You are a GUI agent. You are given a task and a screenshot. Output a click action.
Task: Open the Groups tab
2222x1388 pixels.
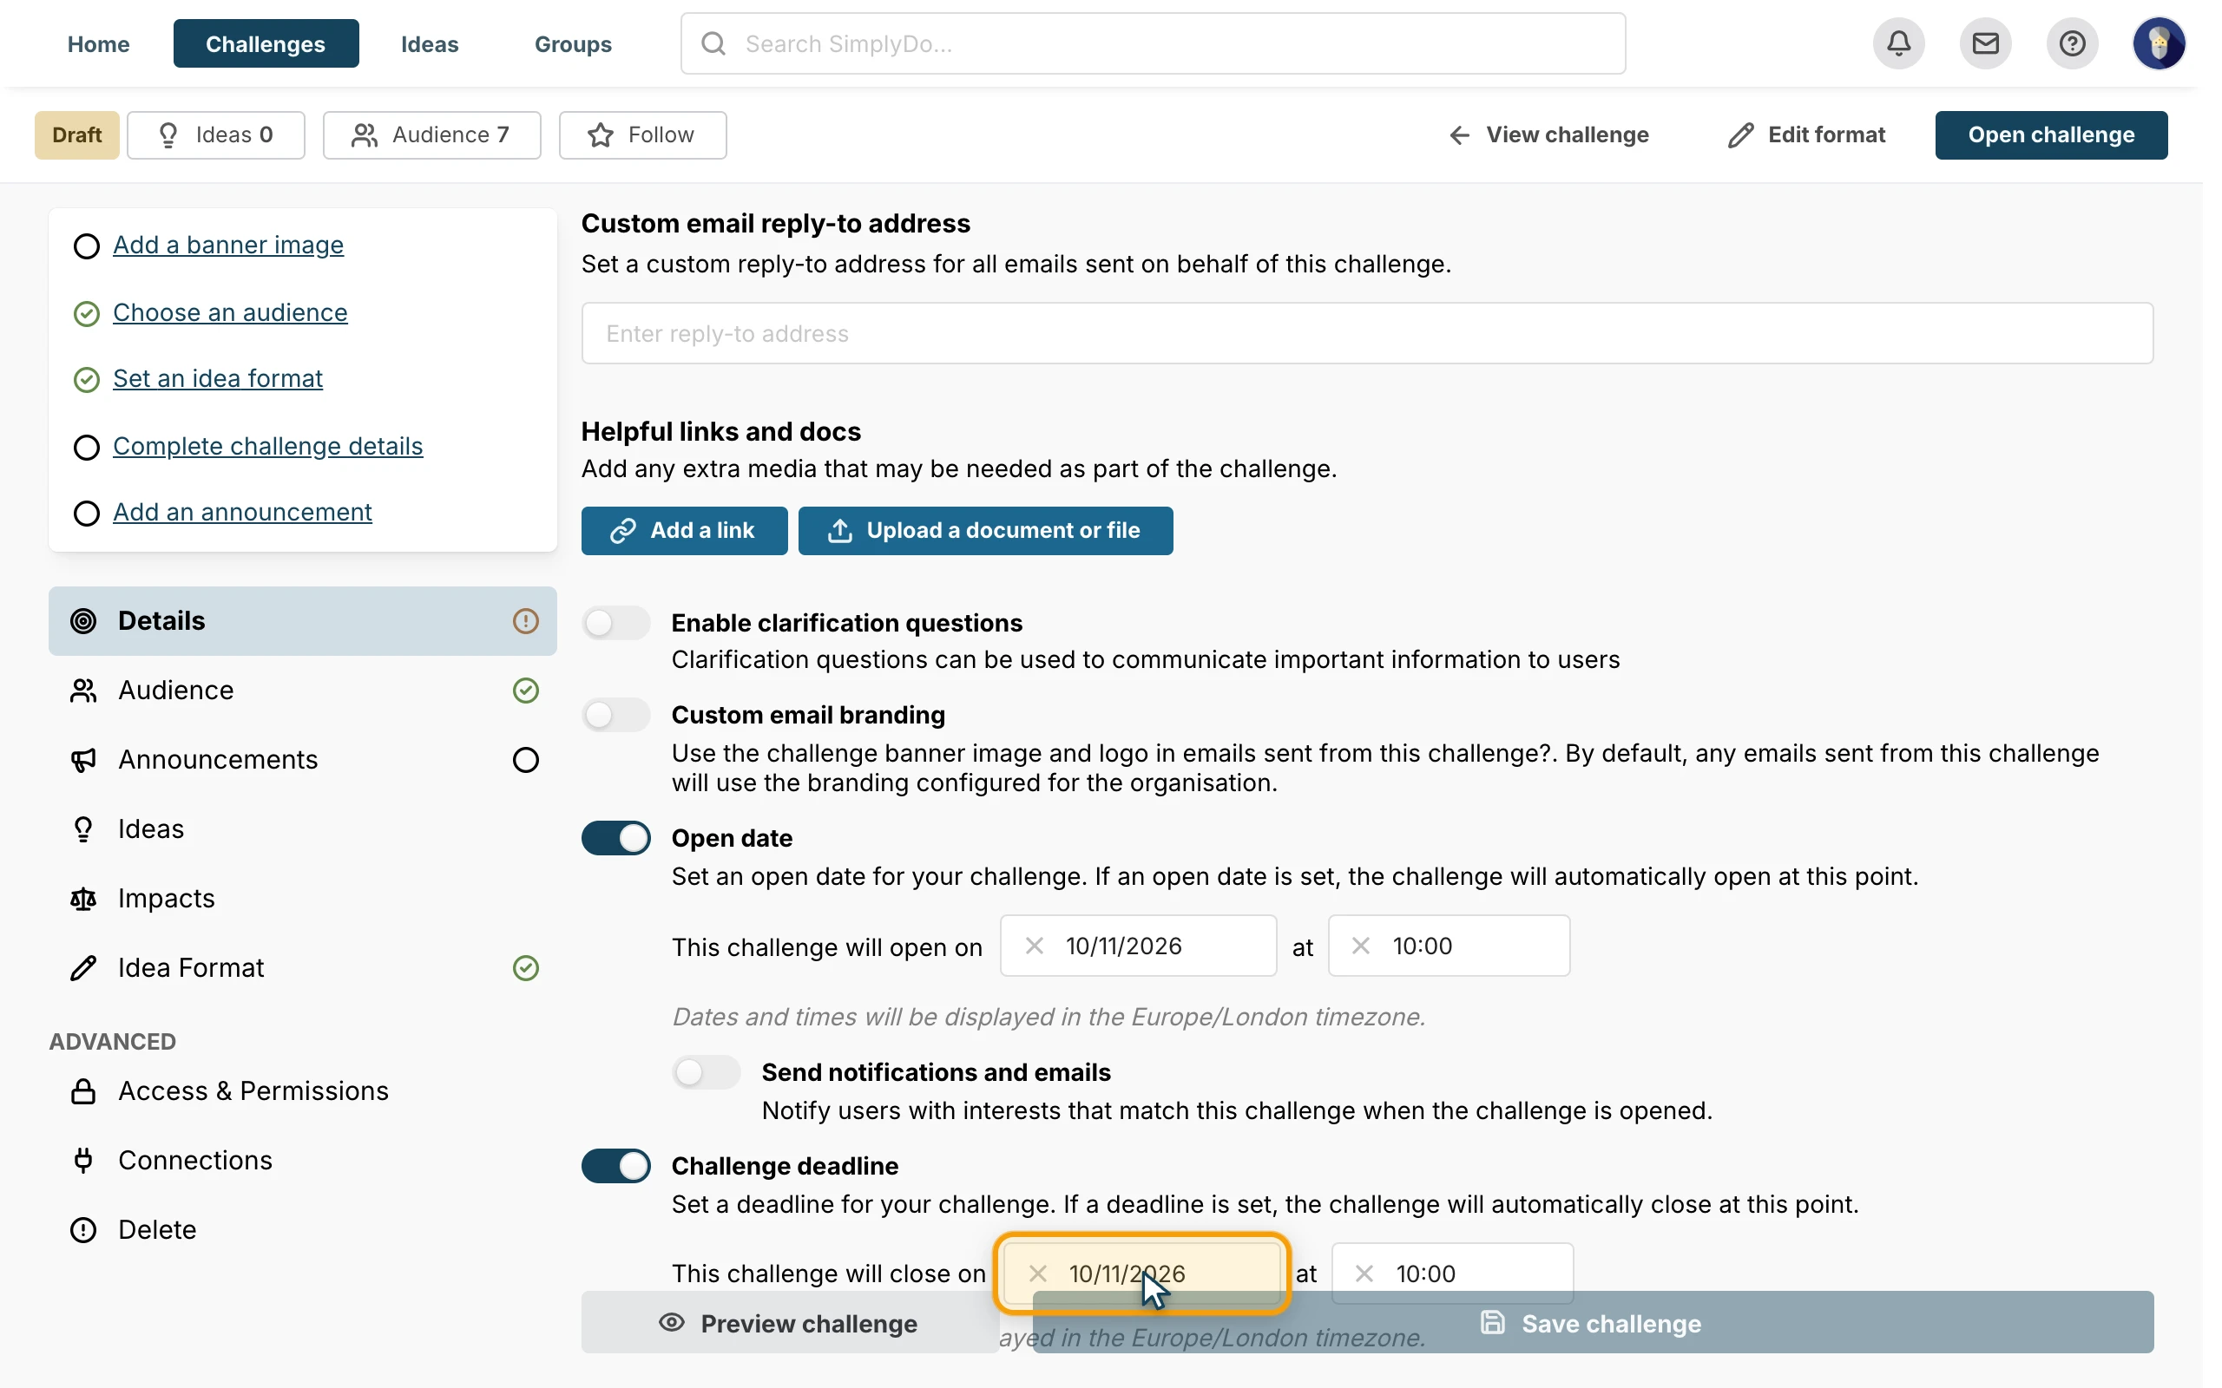tap(573, 43)
